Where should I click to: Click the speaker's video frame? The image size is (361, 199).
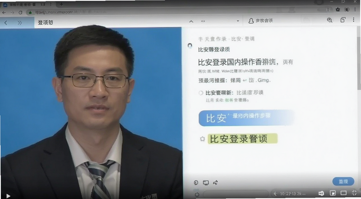tap(91, 113)
